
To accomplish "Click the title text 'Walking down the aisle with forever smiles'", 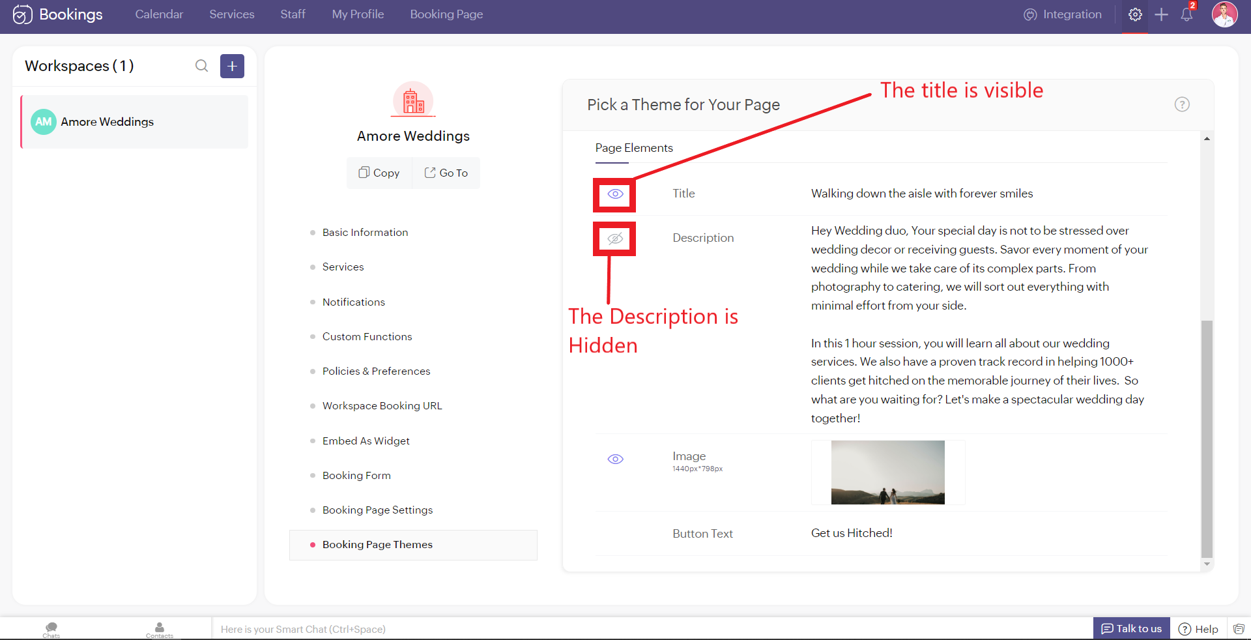I will 922,194.
